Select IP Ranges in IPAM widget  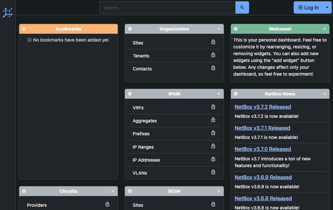coord(143,147)
